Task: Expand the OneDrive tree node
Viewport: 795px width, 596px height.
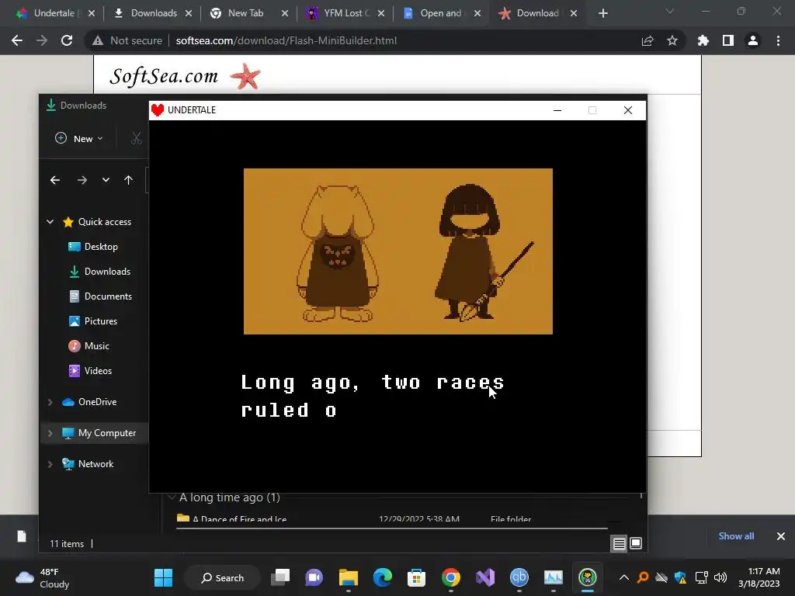Action: tap(50, 402)
